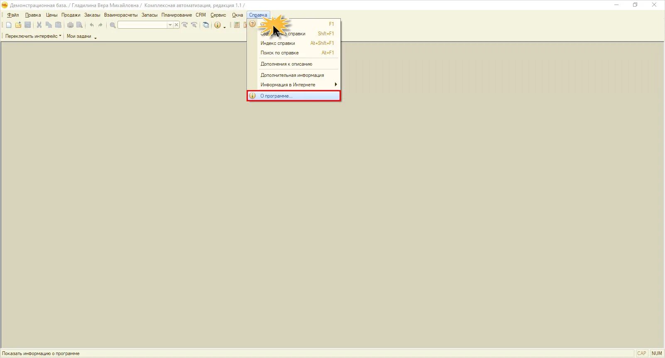Open the Продажи menu
This screenshot has width=665, height=358.
tap(71, 15)
